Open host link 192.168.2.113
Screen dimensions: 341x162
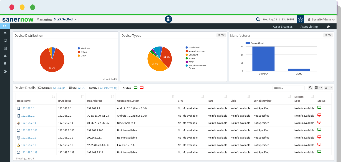click(x=29, y=145)
